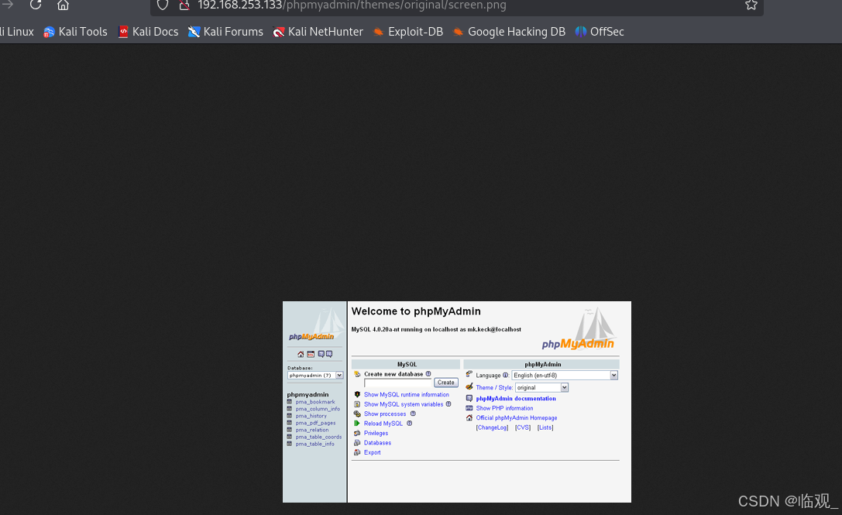Click help icon beside Reload MySQL
The width and height of the screenshot is (842, 515).
[409, 424]
